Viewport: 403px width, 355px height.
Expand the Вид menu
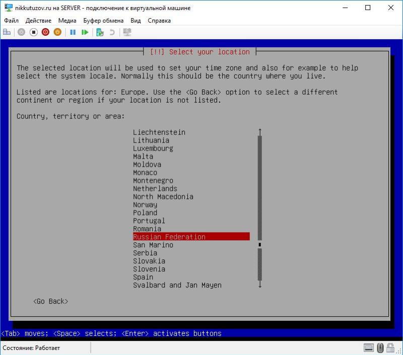(x=136, y=21)
